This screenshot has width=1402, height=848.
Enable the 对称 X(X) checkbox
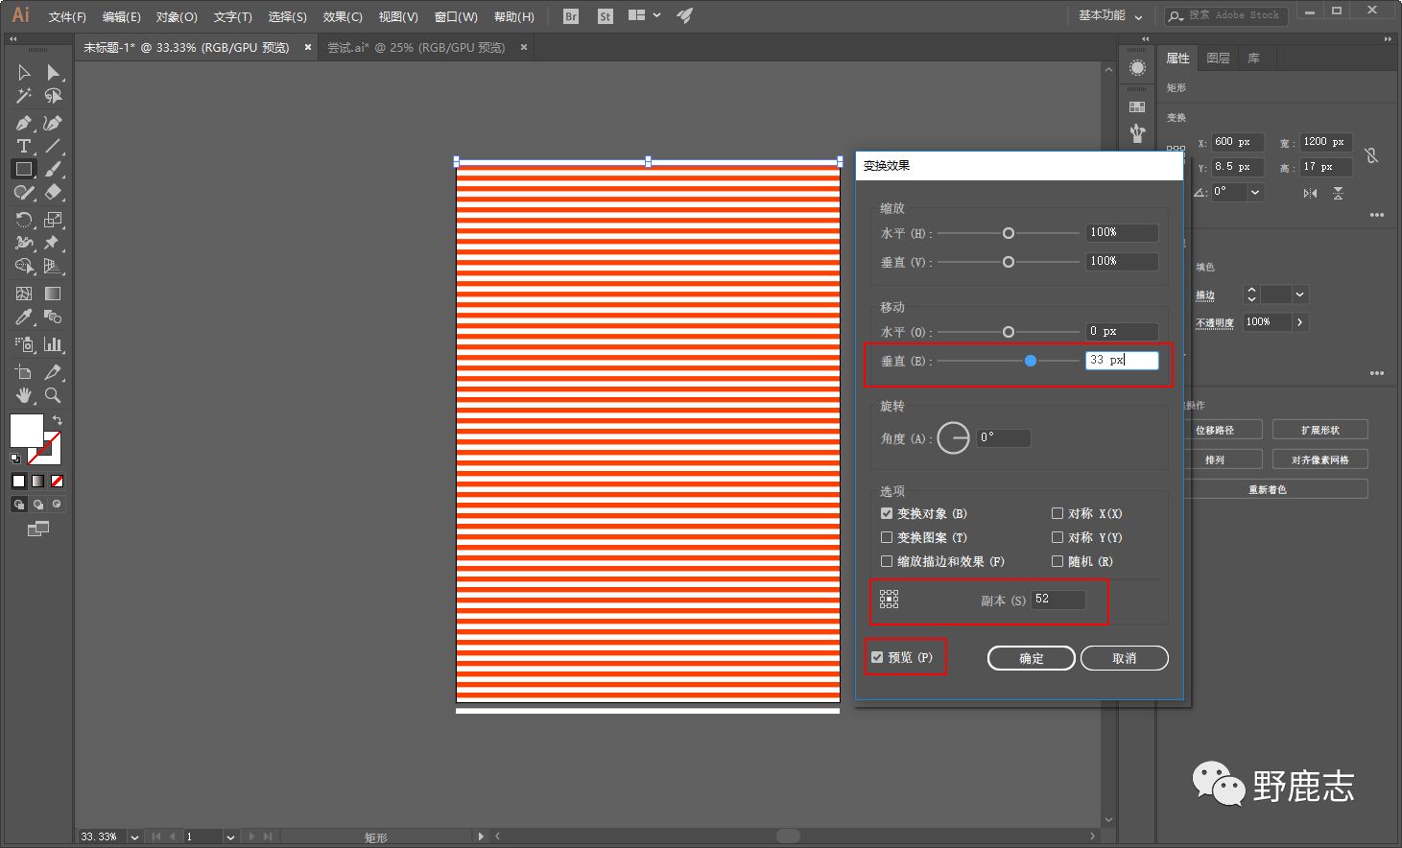(x=1057, y=514)
